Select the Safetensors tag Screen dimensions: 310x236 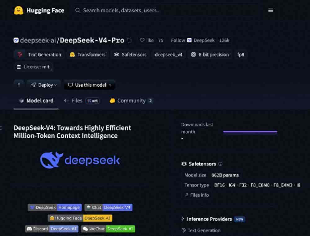(x=130, y=55)
